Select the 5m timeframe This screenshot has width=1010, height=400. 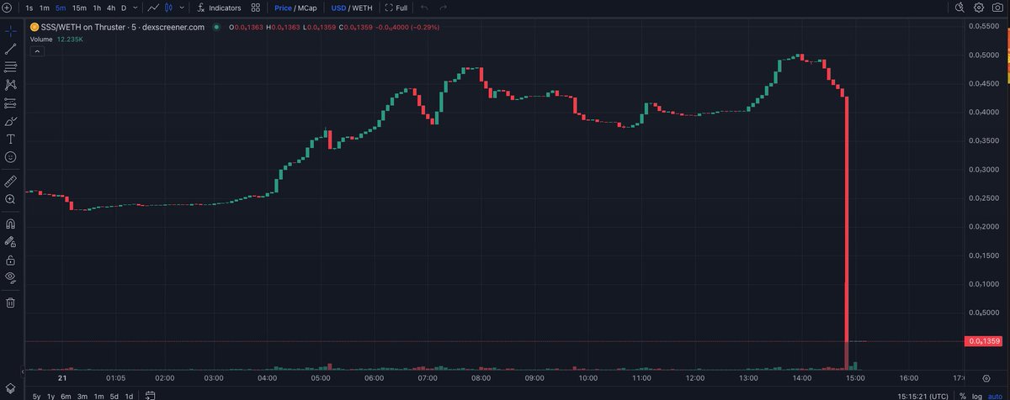61,8
